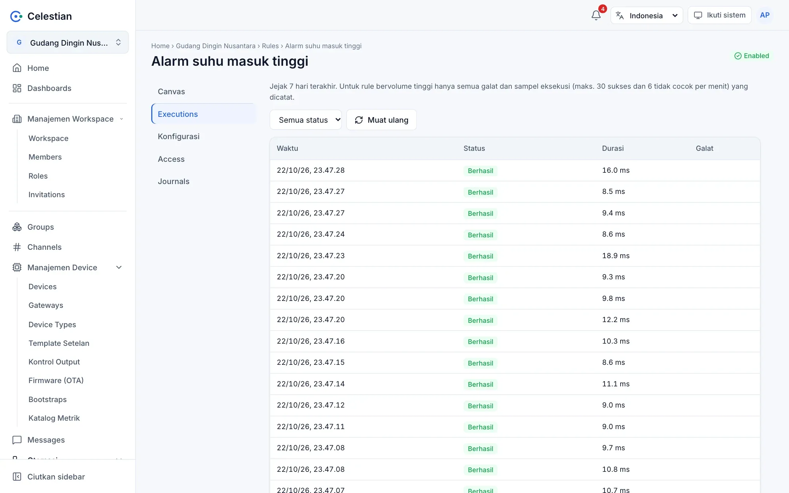Click the Messages chat icon
This screenshot has width=789, height=493.
click(x=17, y=440)
